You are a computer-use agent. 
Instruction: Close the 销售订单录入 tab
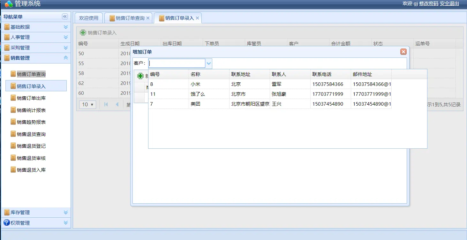click(197, 18)
